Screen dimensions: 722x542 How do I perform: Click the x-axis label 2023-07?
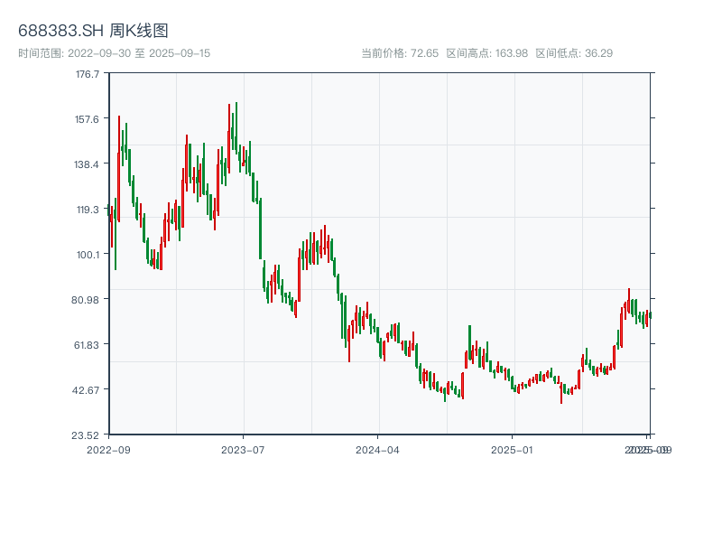243,450
